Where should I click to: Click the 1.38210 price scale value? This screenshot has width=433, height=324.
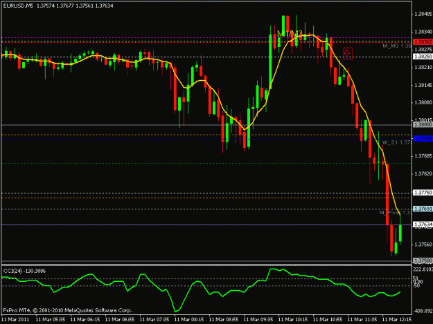423,68
